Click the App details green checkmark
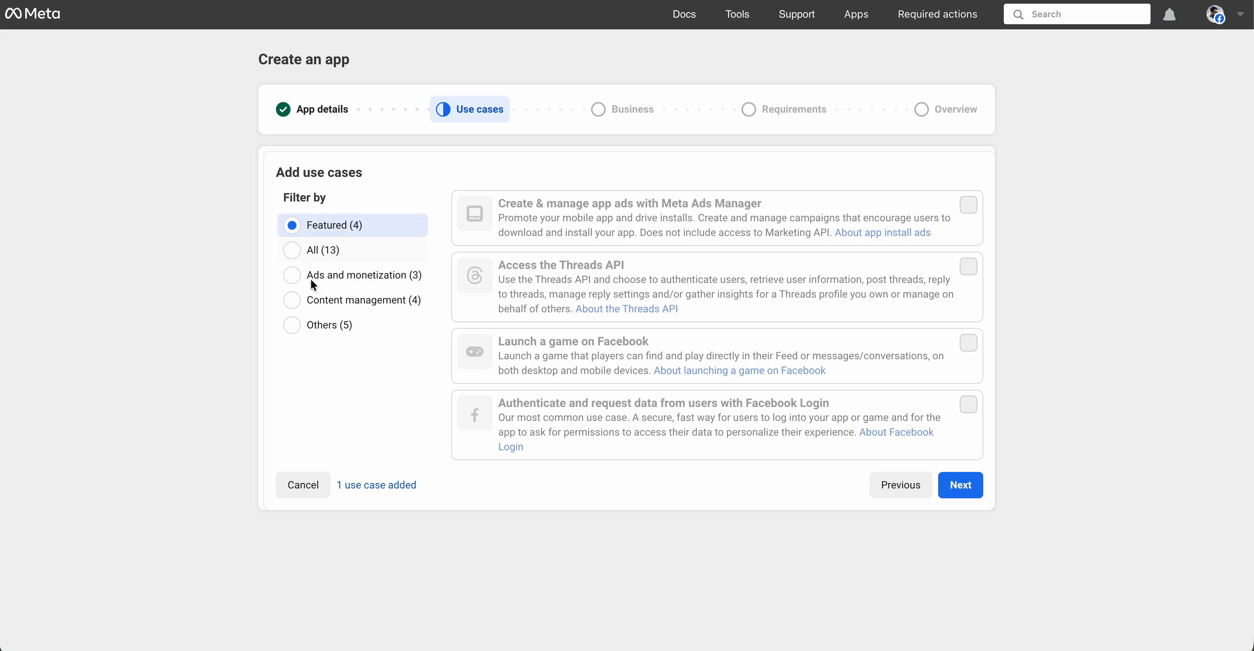This screenshot has height=651, width=1254. (x=283, y=110)
